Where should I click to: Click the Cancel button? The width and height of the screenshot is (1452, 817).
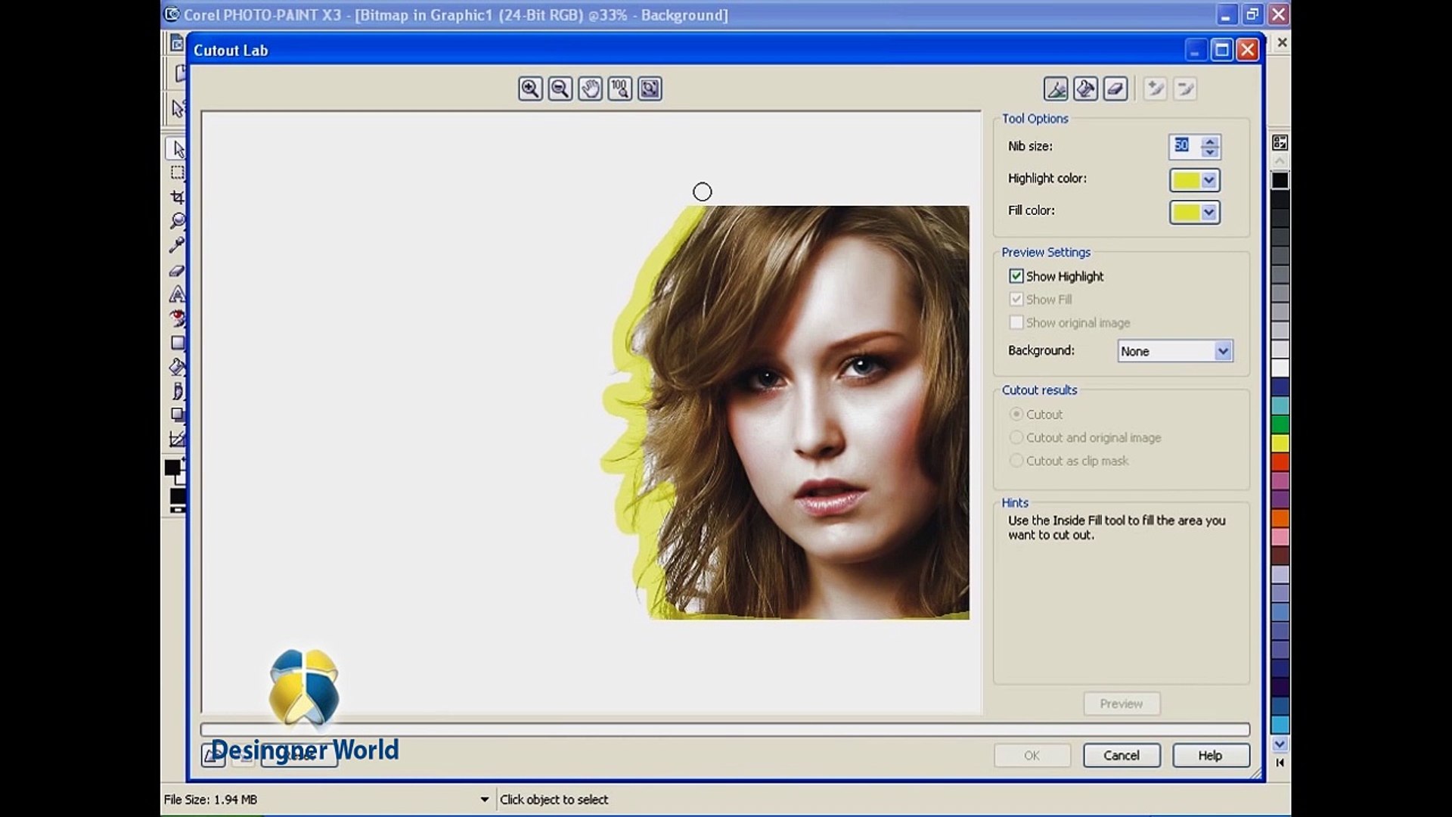pyautogui.click(x=1121, y=755)
